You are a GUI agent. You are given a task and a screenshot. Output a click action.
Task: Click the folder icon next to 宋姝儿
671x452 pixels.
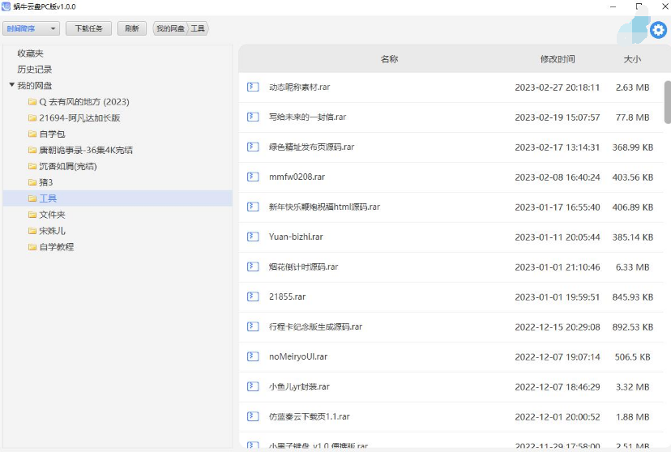point(32,231)
